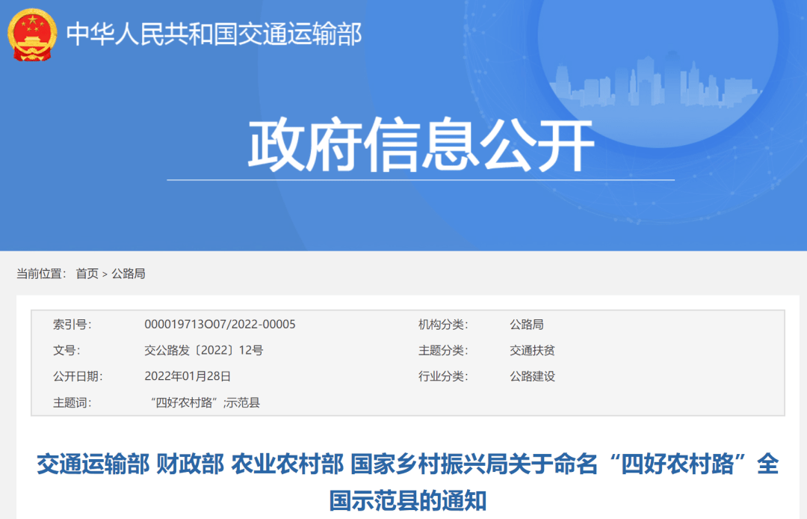
Task: Click the 交通扶贫 topic category value
Action: coord(532,351)
